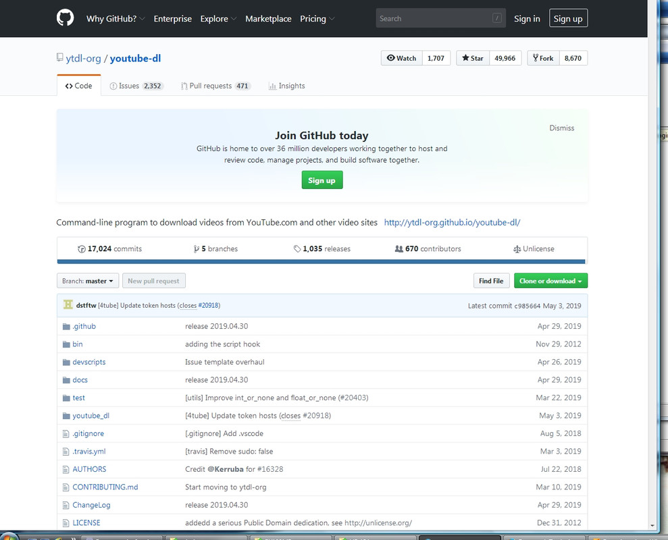The image size is (668, 540).
Task: Click the "Issue template overhaul" commit message
Action: 224,362
